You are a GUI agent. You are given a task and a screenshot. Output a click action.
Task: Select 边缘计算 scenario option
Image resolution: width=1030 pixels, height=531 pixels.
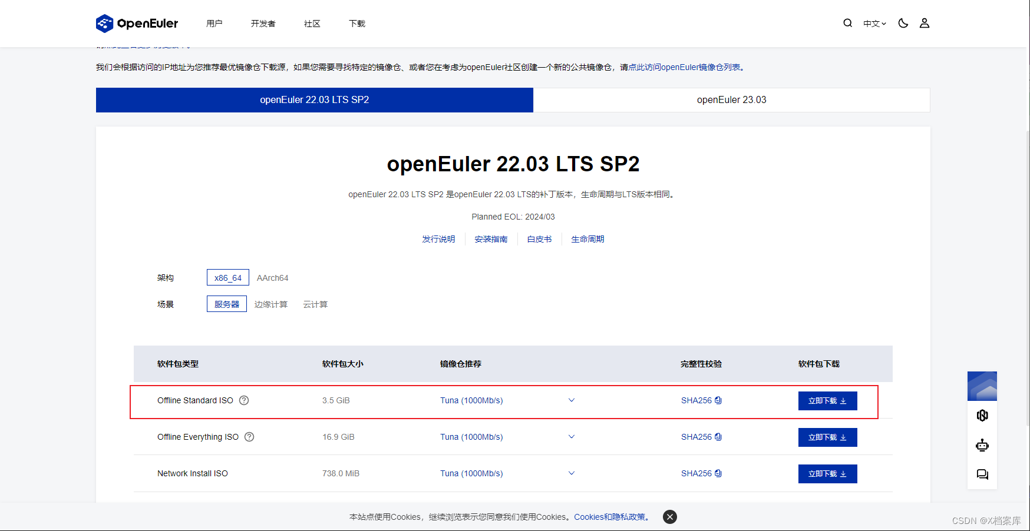coord(271,304)
